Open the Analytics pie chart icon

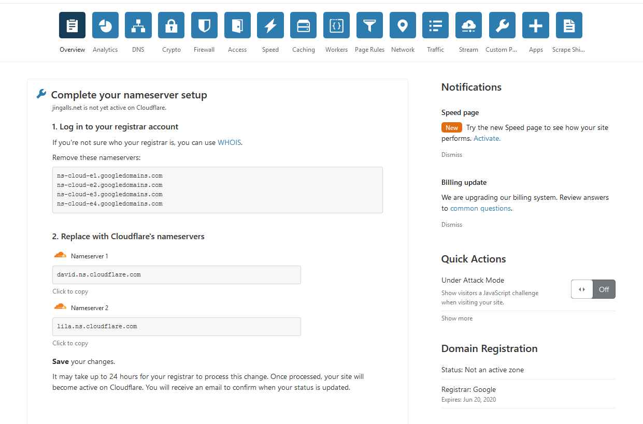[105, 25]
